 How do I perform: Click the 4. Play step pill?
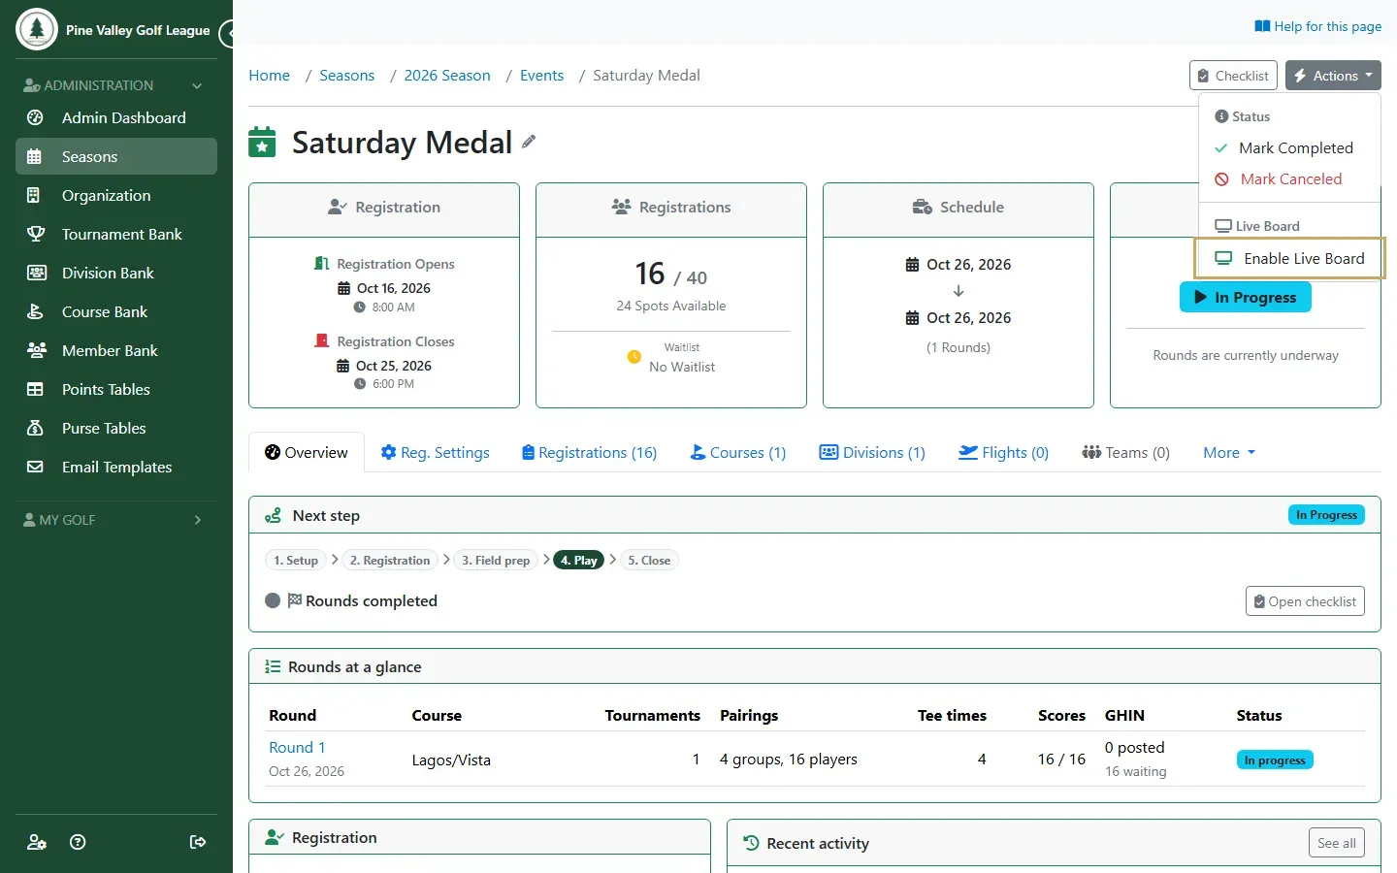pyautogui.click(x=578, y=560)
